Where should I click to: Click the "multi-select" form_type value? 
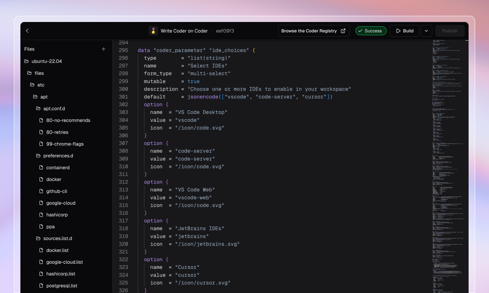coord(209,74)
